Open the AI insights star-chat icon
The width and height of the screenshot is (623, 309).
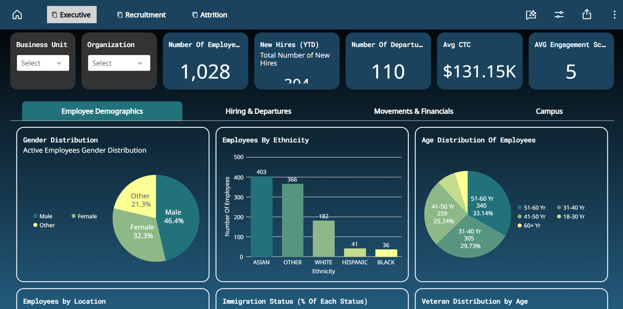pyautogui.click(x=531, y=15)
